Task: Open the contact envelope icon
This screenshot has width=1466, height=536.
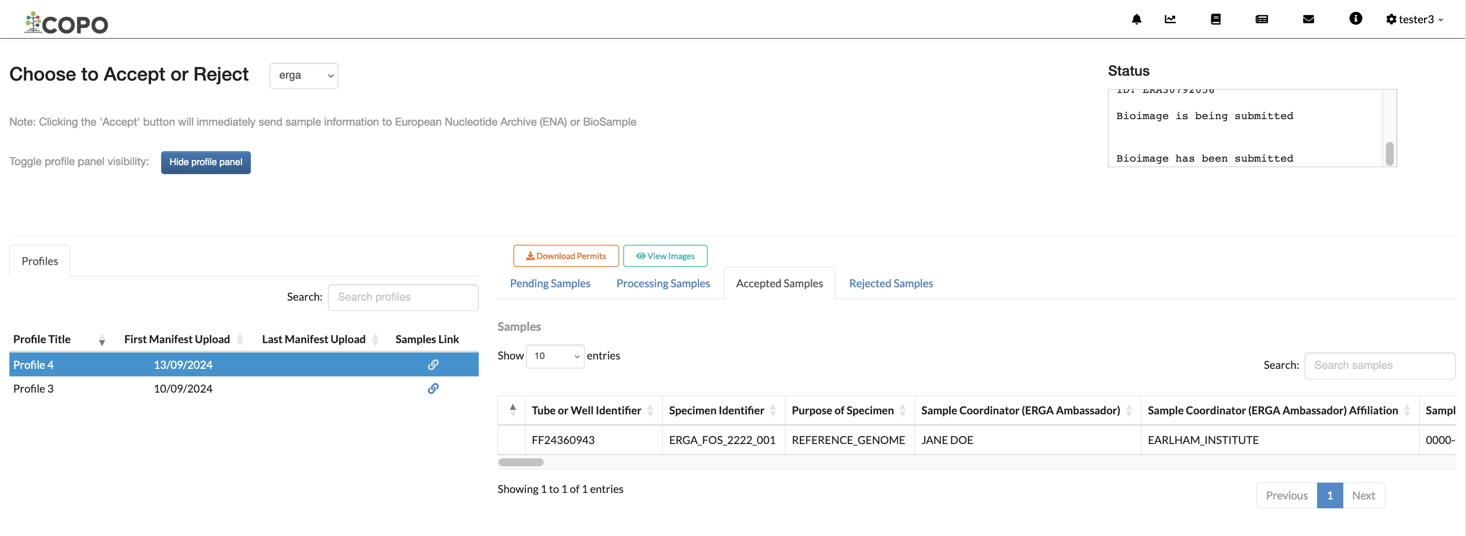Action: pyautogui.click(x=1308, y=19)
